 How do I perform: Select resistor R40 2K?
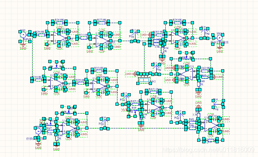(x=199, y=84)
